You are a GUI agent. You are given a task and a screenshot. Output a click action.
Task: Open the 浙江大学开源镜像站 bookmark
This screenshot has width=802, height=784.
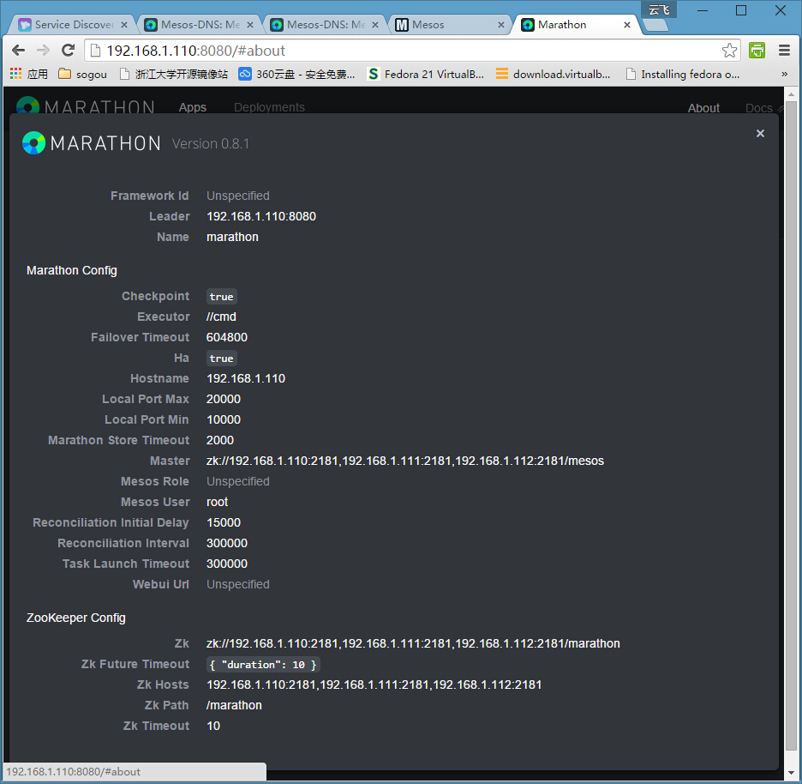pyautogui.click(x=173, y=75)
